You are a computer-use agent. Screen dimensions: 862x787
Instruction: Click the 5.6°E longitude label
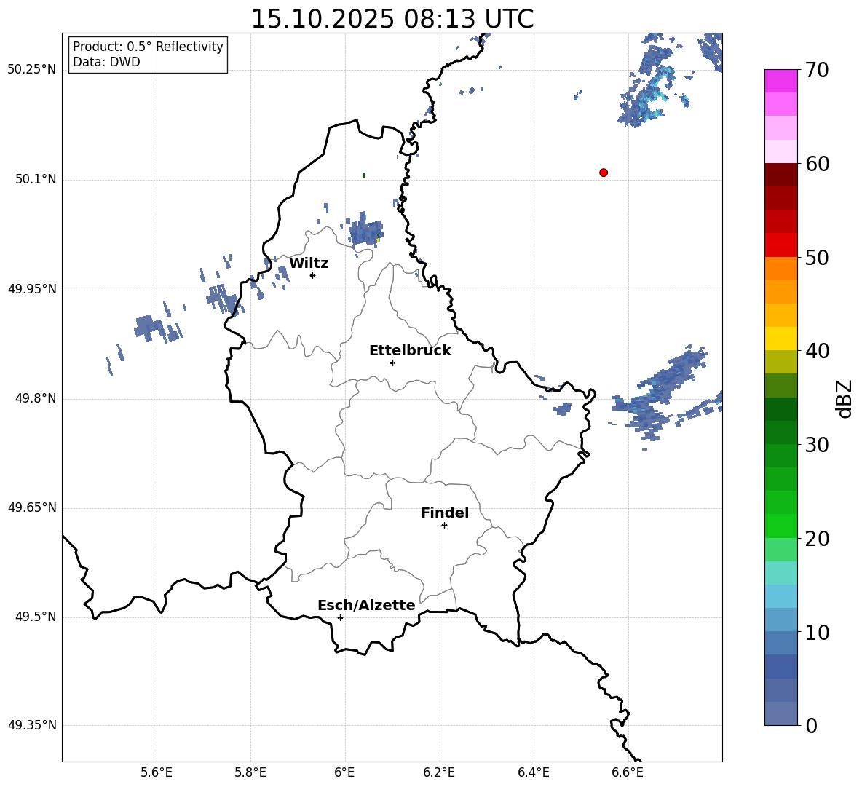[157, 772]
